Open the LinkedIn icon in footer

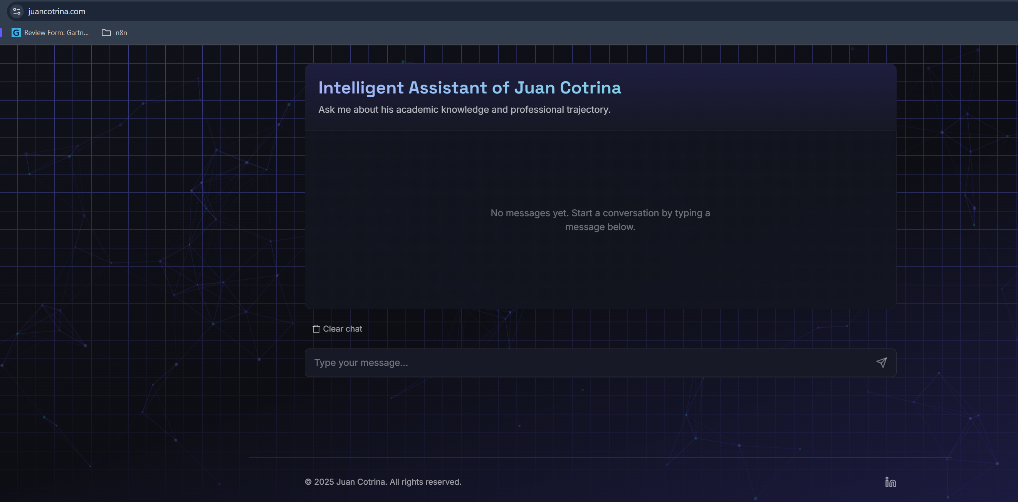(x=890, y=482)
